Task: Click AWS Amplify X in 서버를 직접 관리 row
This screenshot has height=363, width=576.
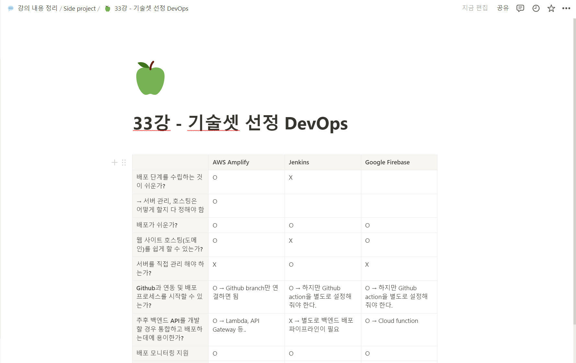Action: 246,269
